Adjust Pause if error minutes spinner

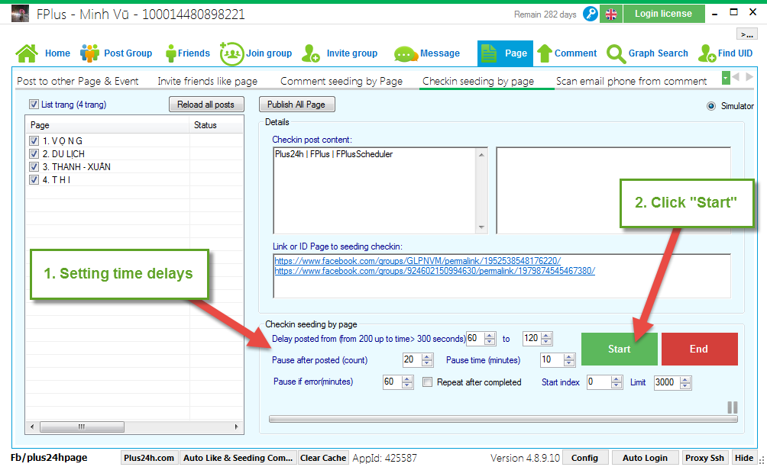tap(407, 382)
